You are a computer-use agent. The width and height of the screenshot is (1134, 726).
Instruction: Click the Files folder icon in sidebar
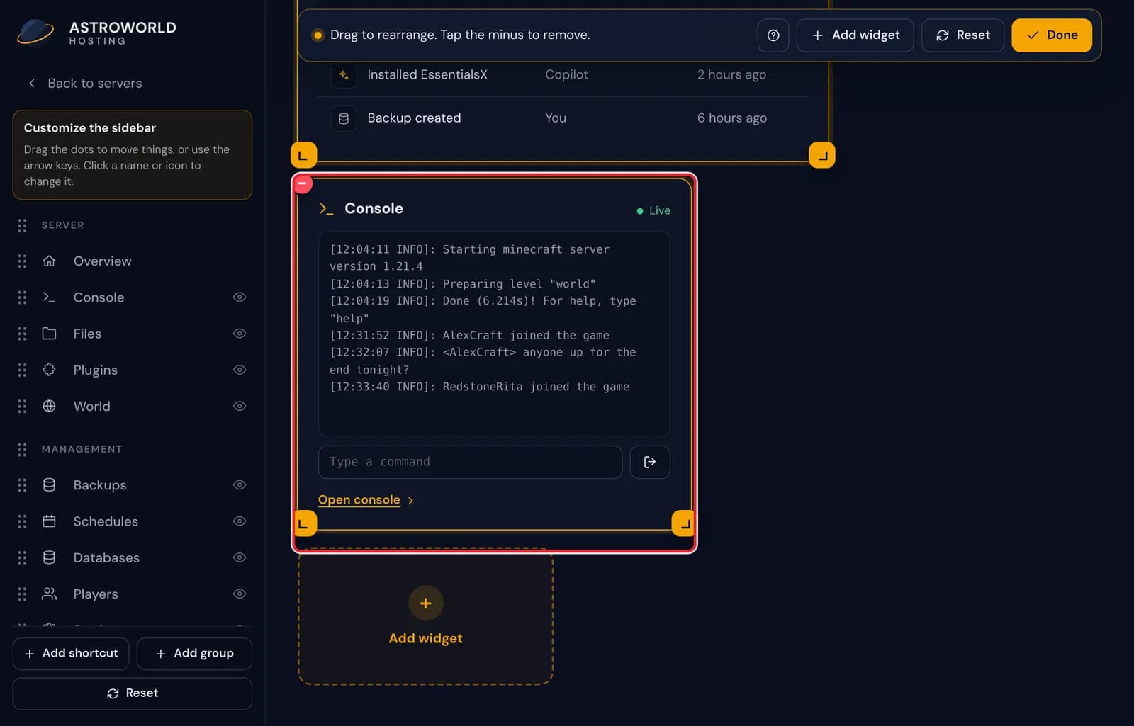click(x=49, y=334)
